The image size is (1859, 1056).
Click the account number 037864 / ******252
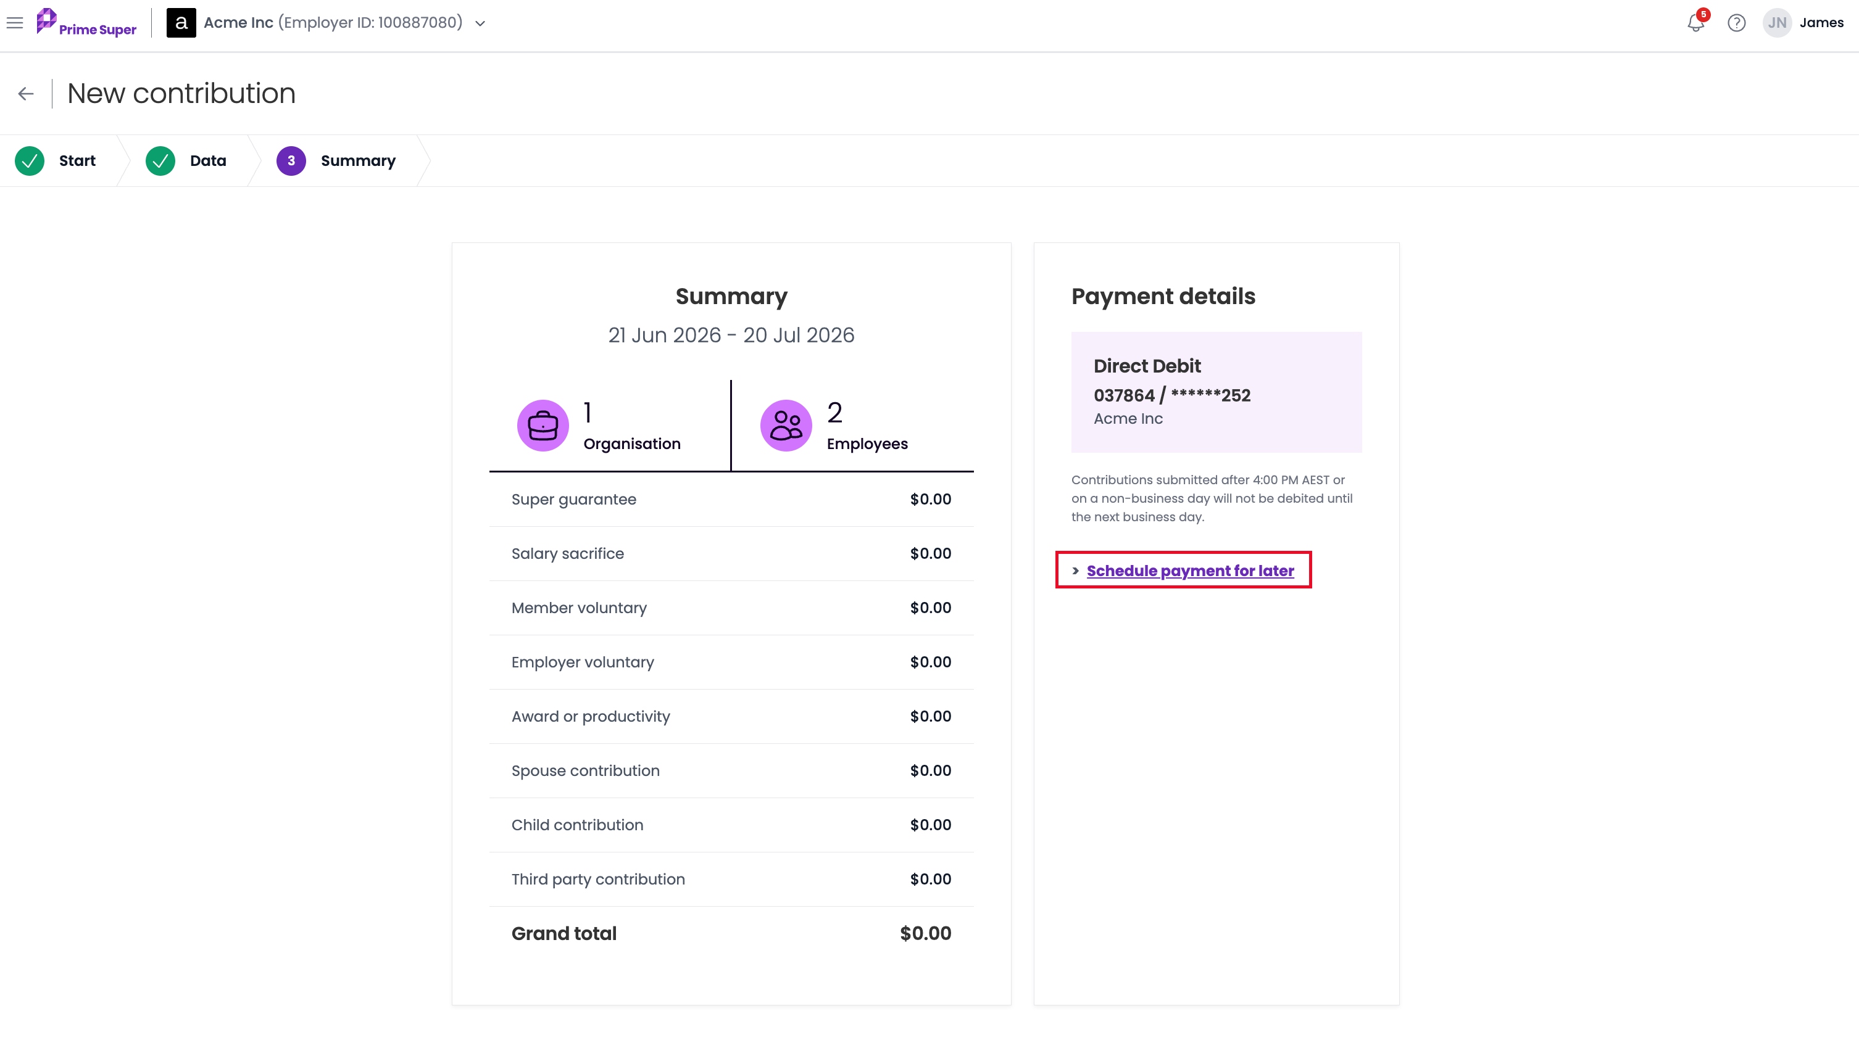tap(1172, 395)
